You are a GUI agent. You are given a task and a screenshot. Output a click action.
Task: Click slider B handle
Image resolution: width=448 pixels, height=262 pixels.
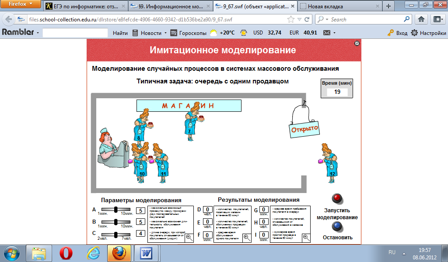(115, 222)
